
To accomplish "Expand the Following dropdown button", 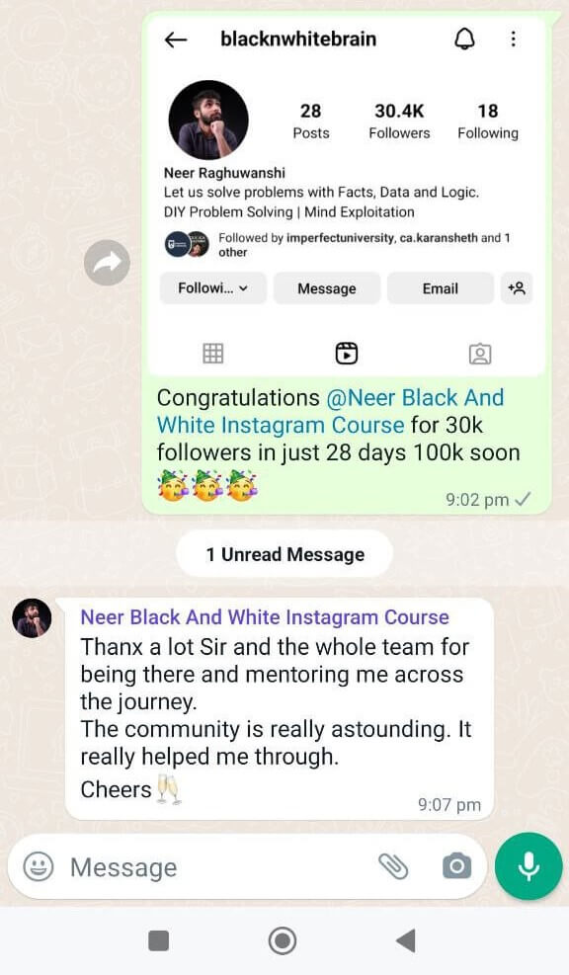I will pyautogui.click(x=213, y=288).
